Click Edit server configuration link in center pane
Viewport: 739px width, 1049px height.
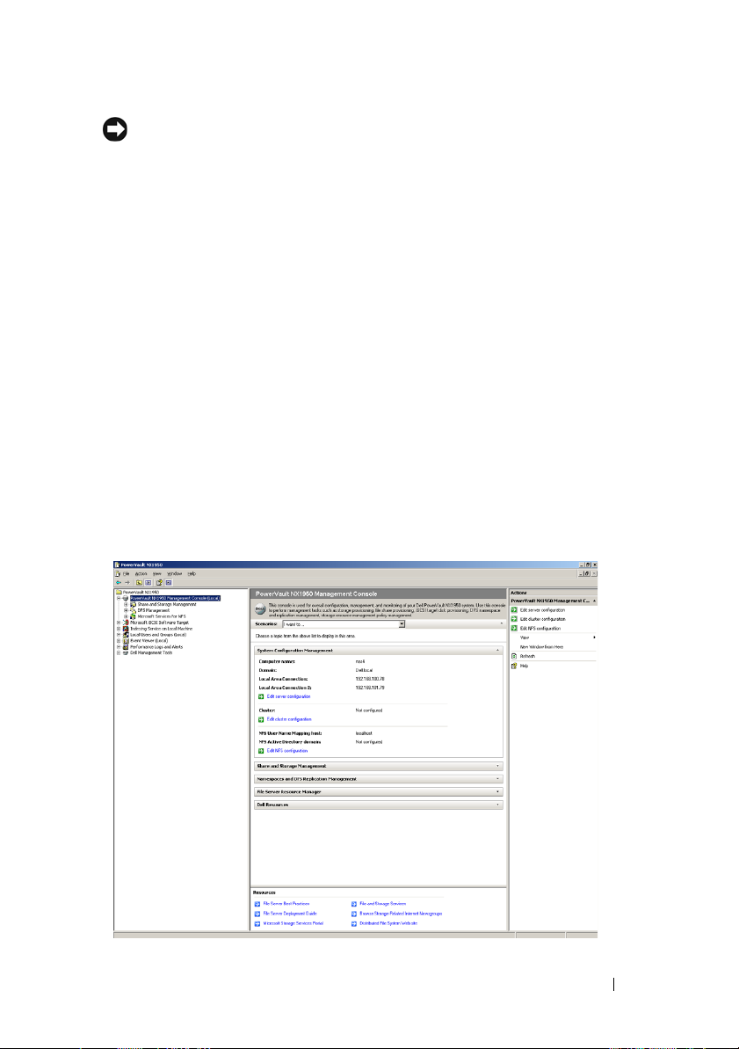pos(289,696)
